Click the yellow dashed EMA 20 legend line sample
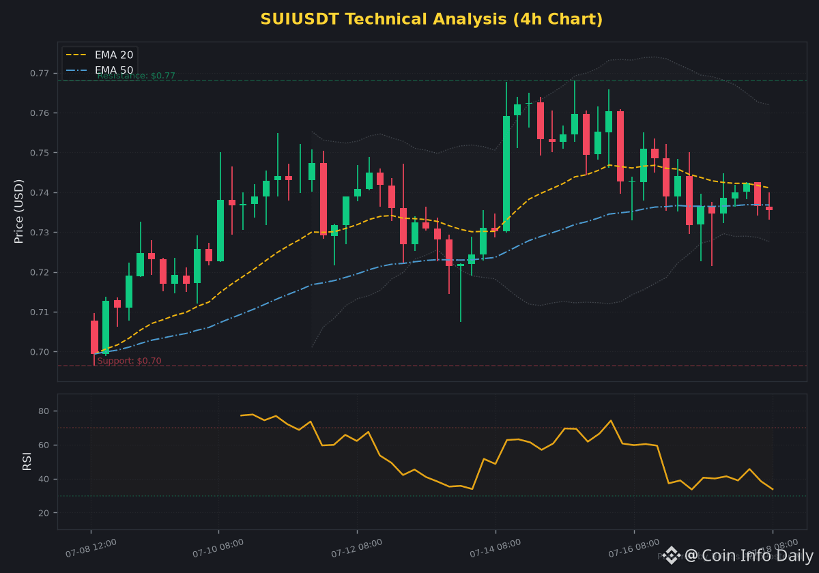 pos(78,55)
